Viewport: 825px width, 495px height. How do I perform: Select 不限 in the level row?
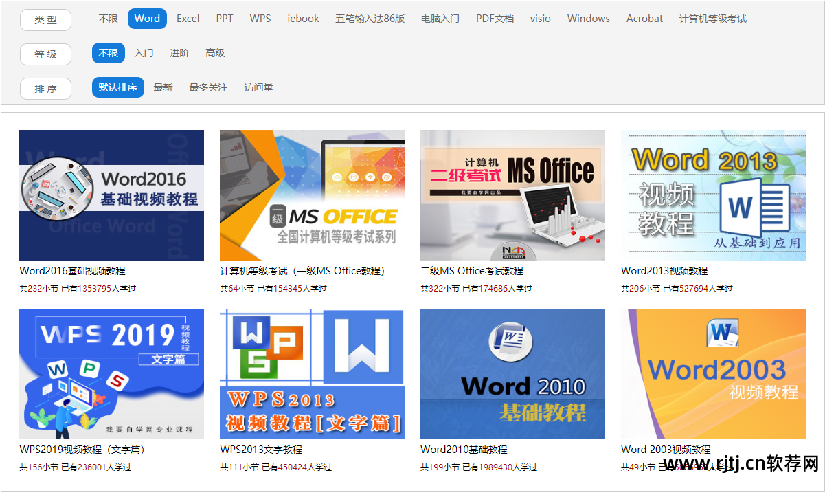point(109,53)
